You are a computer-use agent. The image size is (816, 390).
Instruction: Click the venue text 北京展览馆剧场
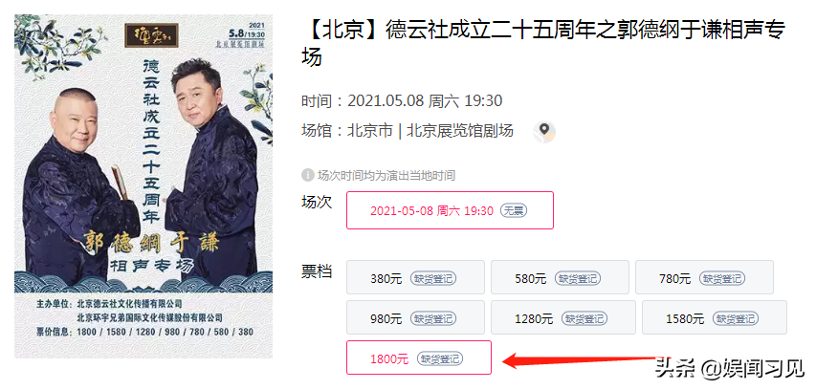tap(459, 131)
